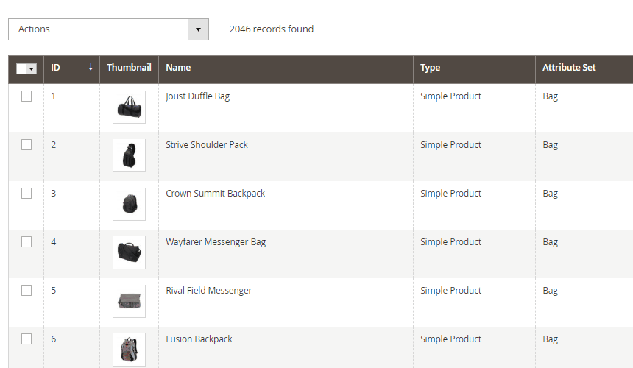Check the Wayfarer Messenger Bag row checkbox

pos(26,241)
